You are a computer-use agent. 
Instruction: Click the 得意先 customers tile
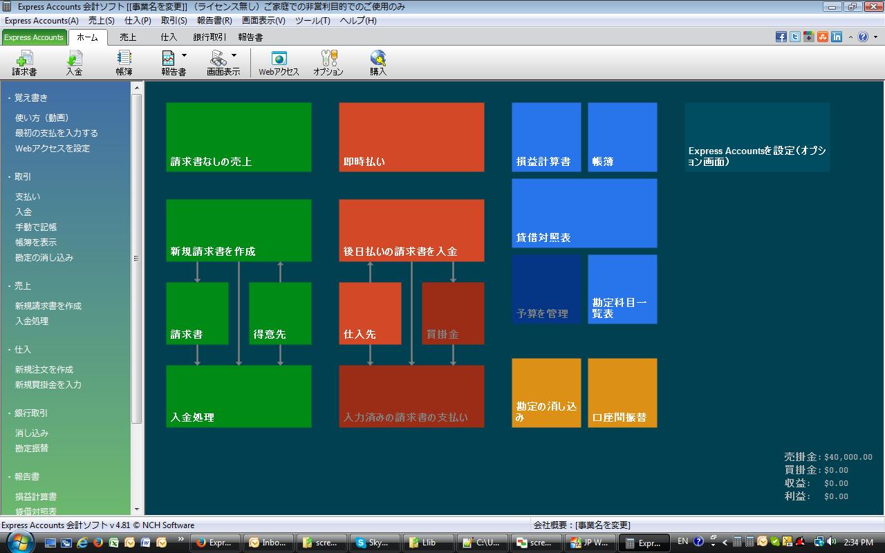pyautogui.click(x=280, y=313)
